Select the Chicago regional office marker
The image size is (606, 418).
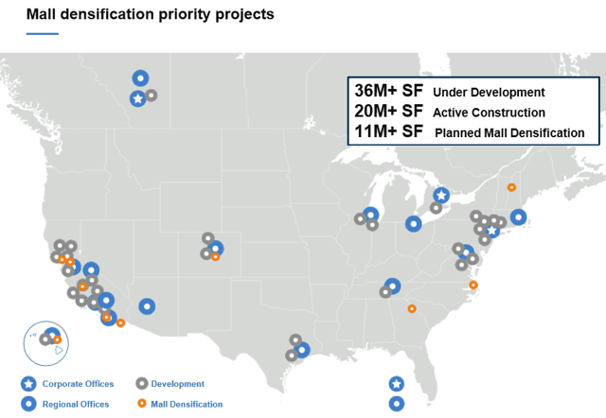pyautogui.click(x=371, y=215)
